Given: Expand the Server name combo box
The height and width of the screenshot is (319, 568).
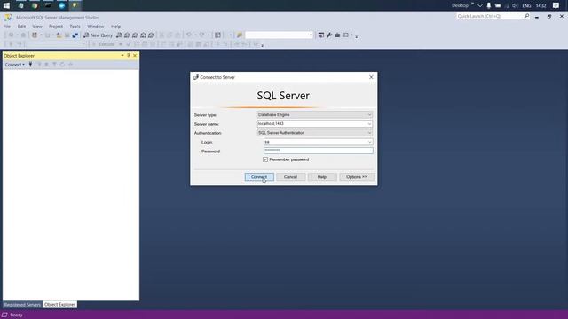Looking at the screenshot, I should pyautogui.click(x=369, y=124).
